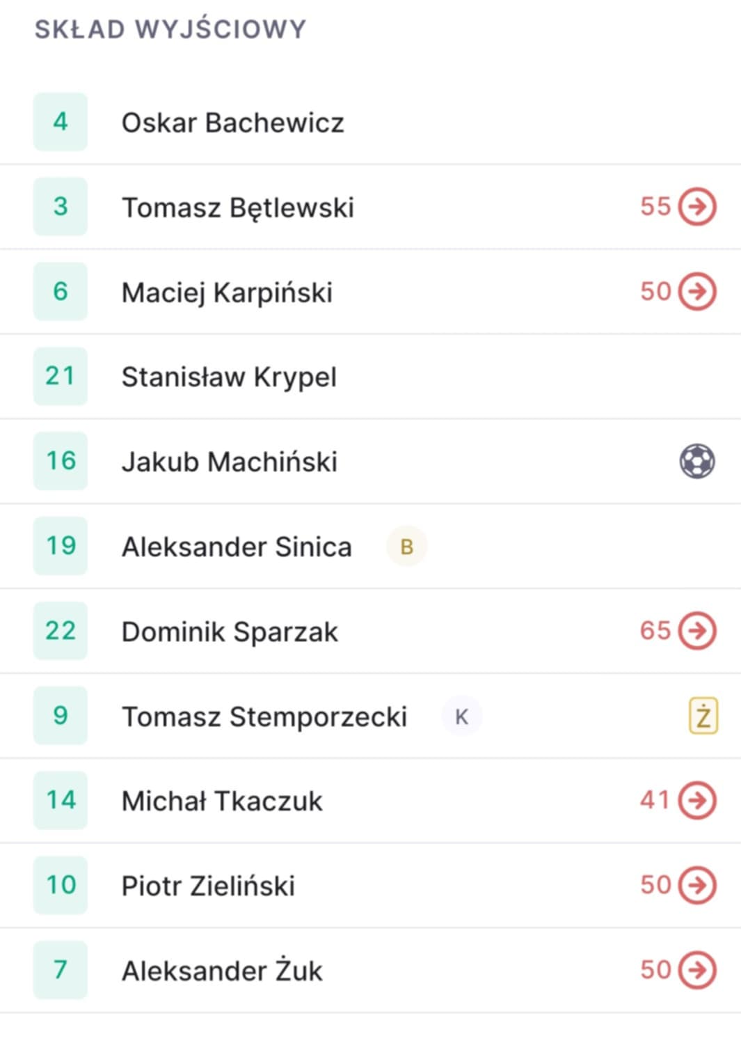The height and width of the screenshot is (1057, 741).
Task: Tap jersey number 22 badge
Action: (61, 631)
